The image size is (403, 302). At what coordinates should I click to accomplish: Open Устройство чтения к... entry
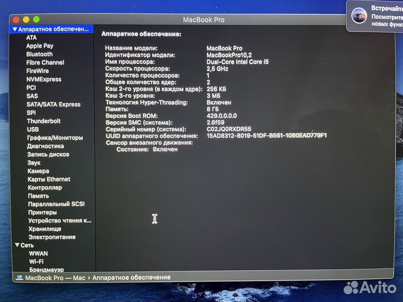(x=60, y=220)
